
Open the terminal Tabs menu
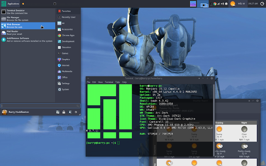pos(118,82)
